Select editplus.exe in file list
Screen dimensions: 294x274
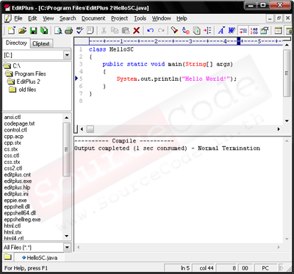point(18,181)
